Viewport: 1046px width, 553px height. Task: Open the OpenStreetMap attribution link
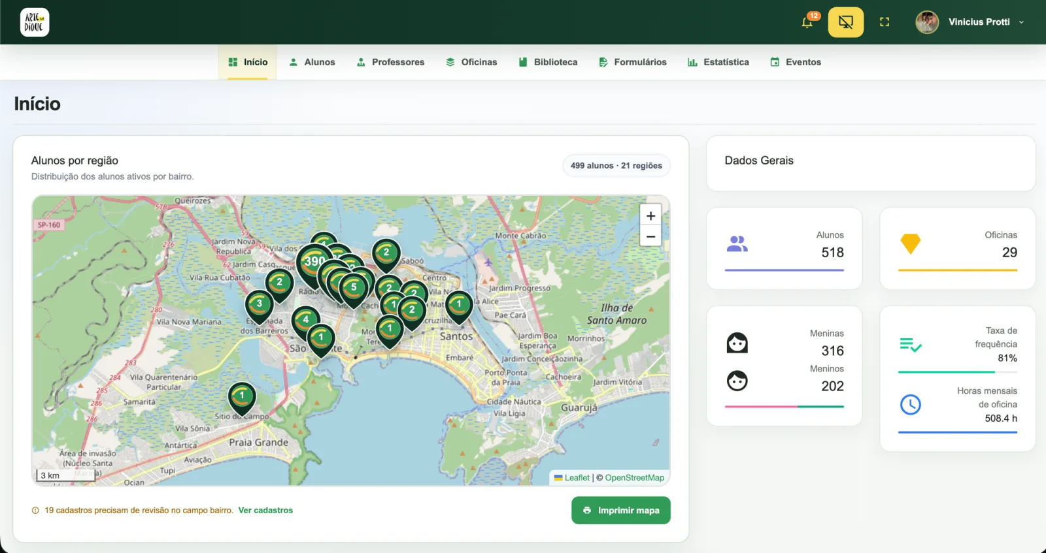point(634,478)
